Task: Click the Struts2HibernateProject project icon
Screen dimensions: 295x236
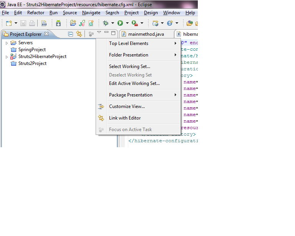Action: pyautogui.click(x=13, y=57)
